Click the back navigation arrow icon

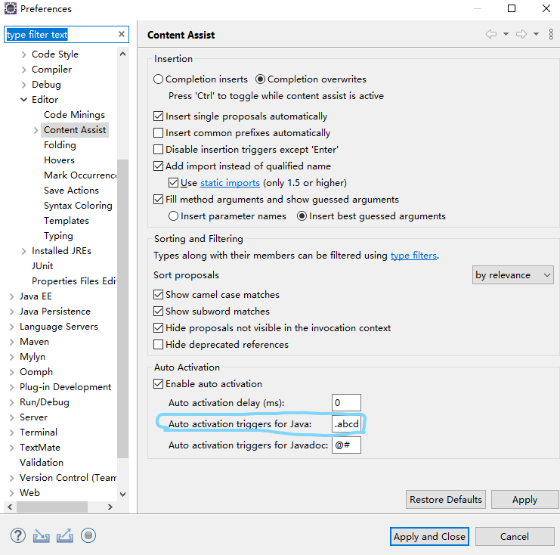coord(491,34)
